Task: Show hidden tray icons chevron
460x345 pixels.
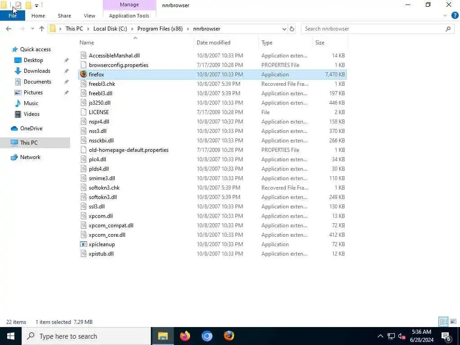Action: point(380,336)
